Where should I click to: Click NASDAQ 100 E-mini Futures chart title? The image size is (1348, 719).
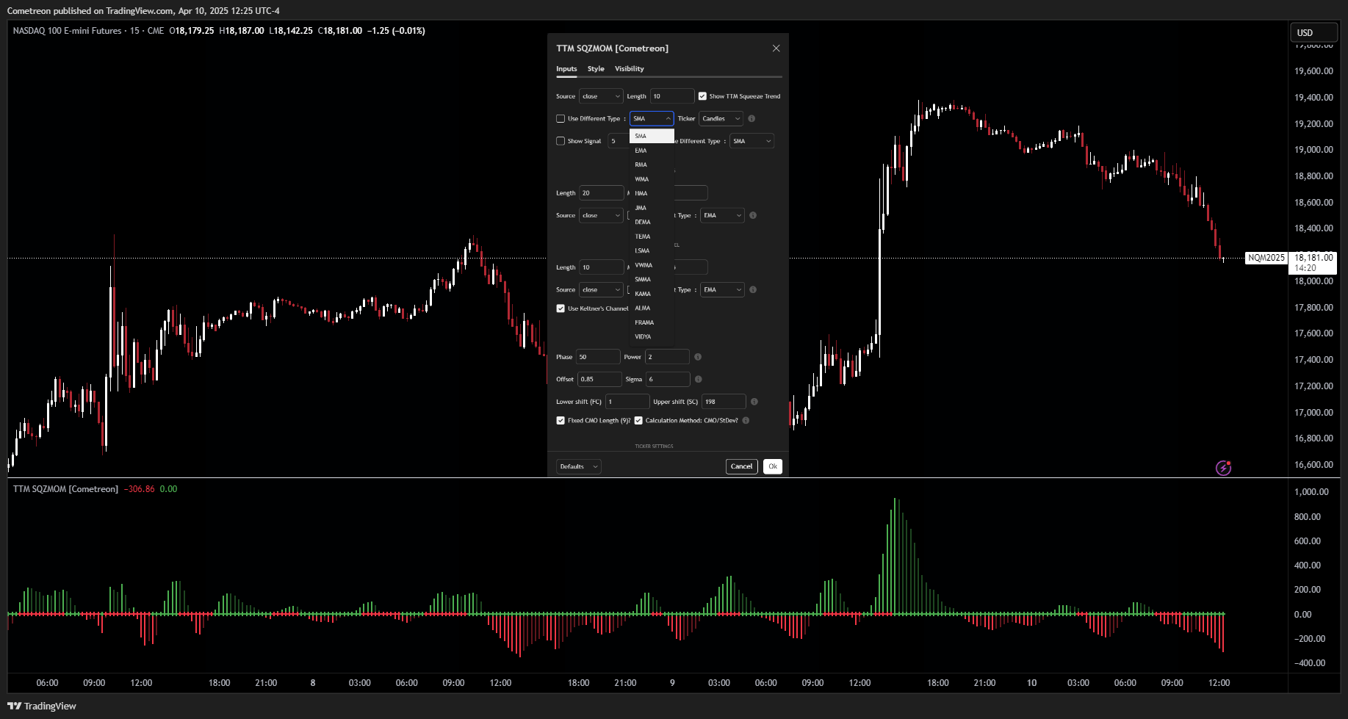click(67, 31)
